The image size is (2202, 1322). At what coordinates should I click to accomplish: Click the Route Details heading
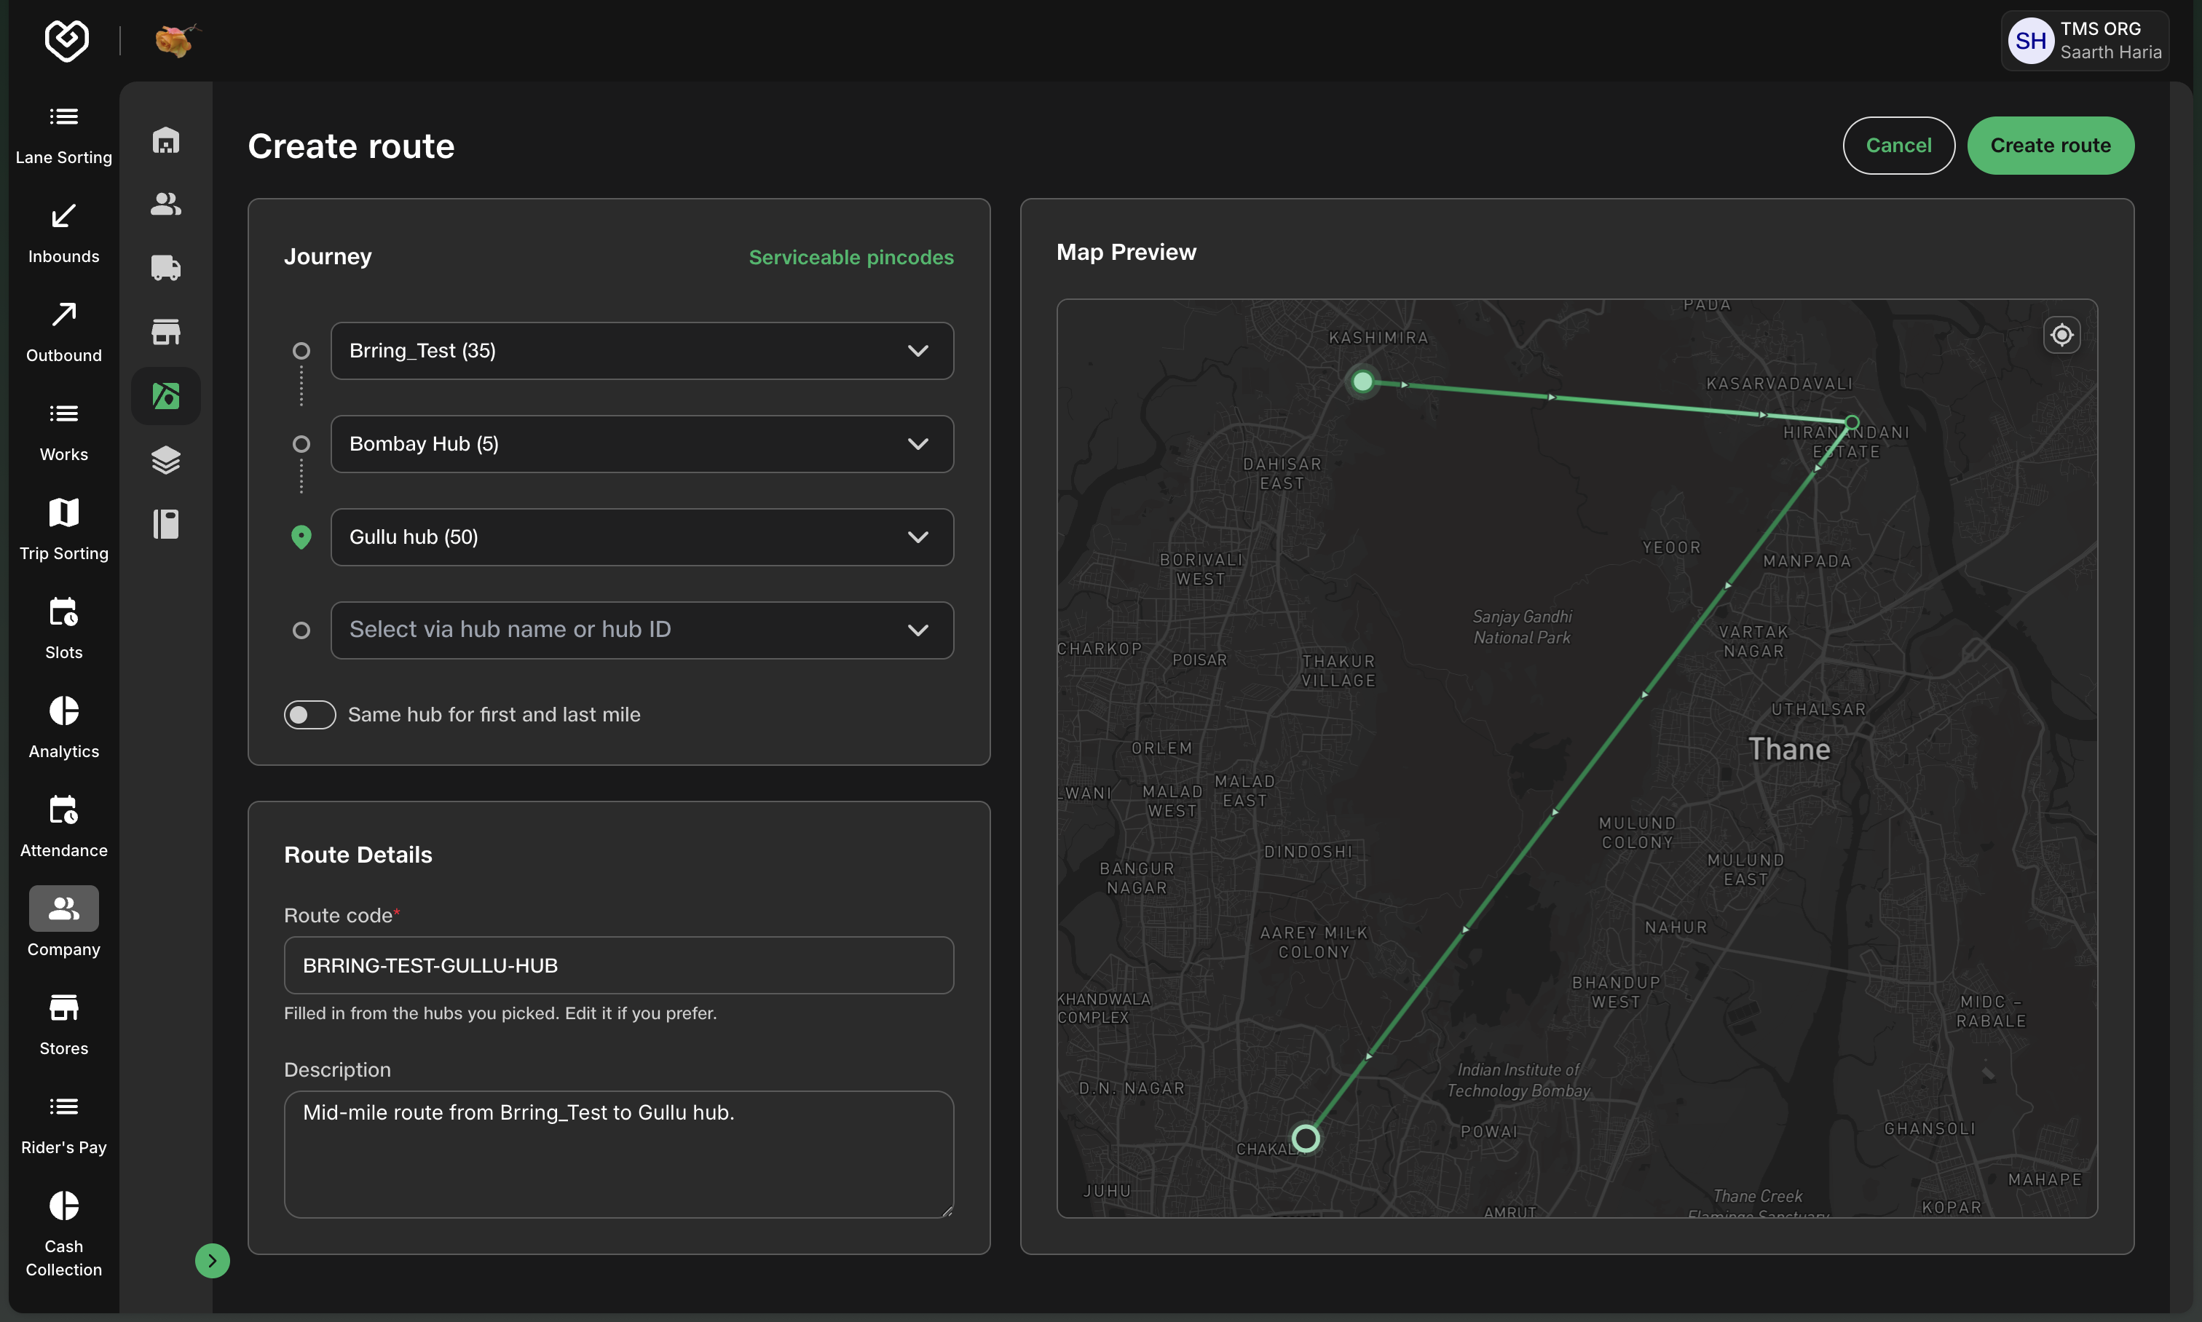tap(358, 855)
